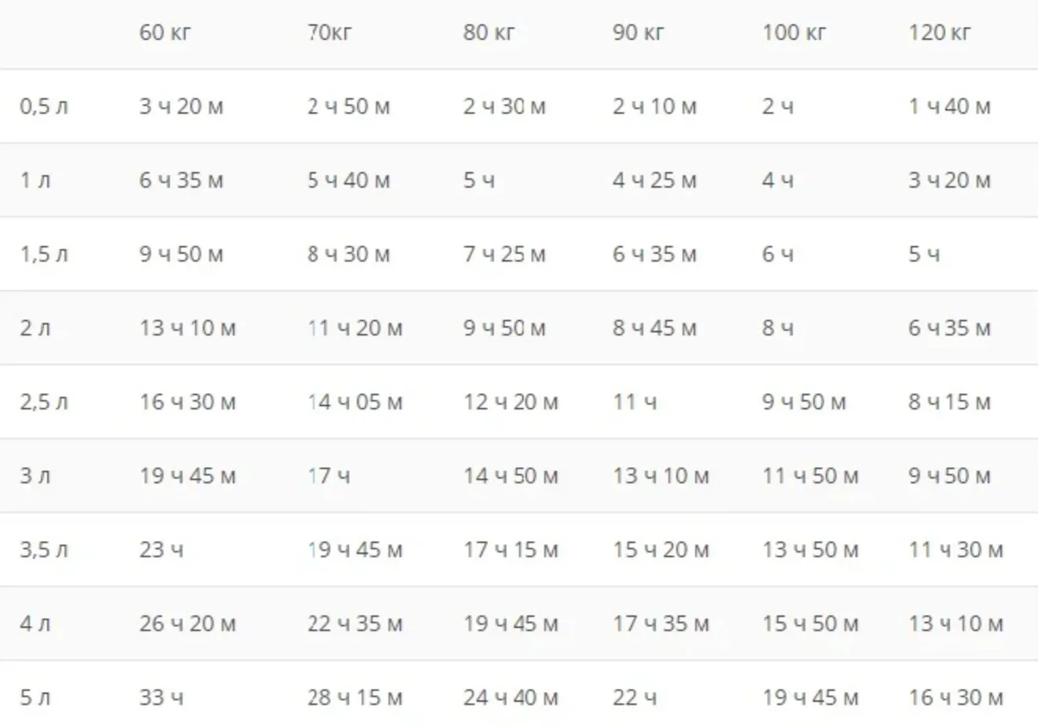
Task: Click the 11 ч 30 м cell
Action: click(955, 550)
